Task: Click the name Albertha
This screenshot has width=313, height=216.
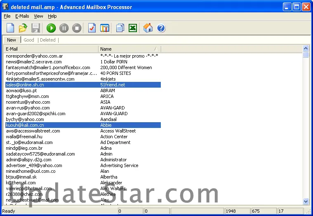Action: pyautogui.click(x=109, y=177)
